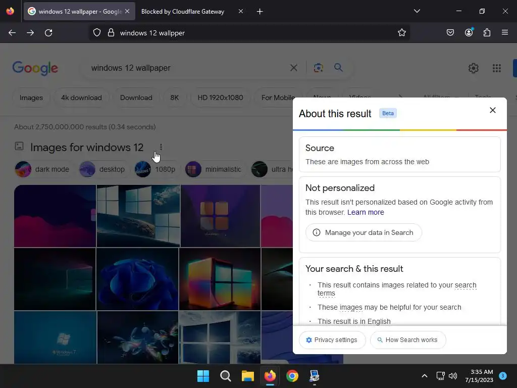Click the Google search magnifier icon

tap(338, 68)
